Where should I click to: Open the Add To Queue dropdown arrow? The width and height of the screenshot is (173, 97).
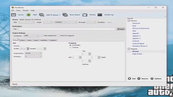(60, 15)
